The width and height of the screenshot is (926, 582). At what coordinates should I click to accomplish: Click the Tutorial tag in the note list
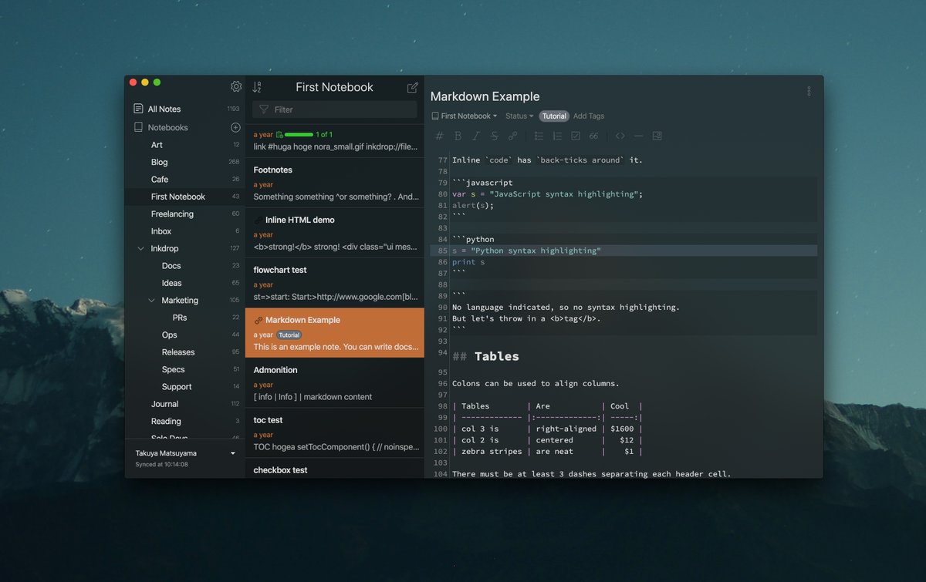289,335
